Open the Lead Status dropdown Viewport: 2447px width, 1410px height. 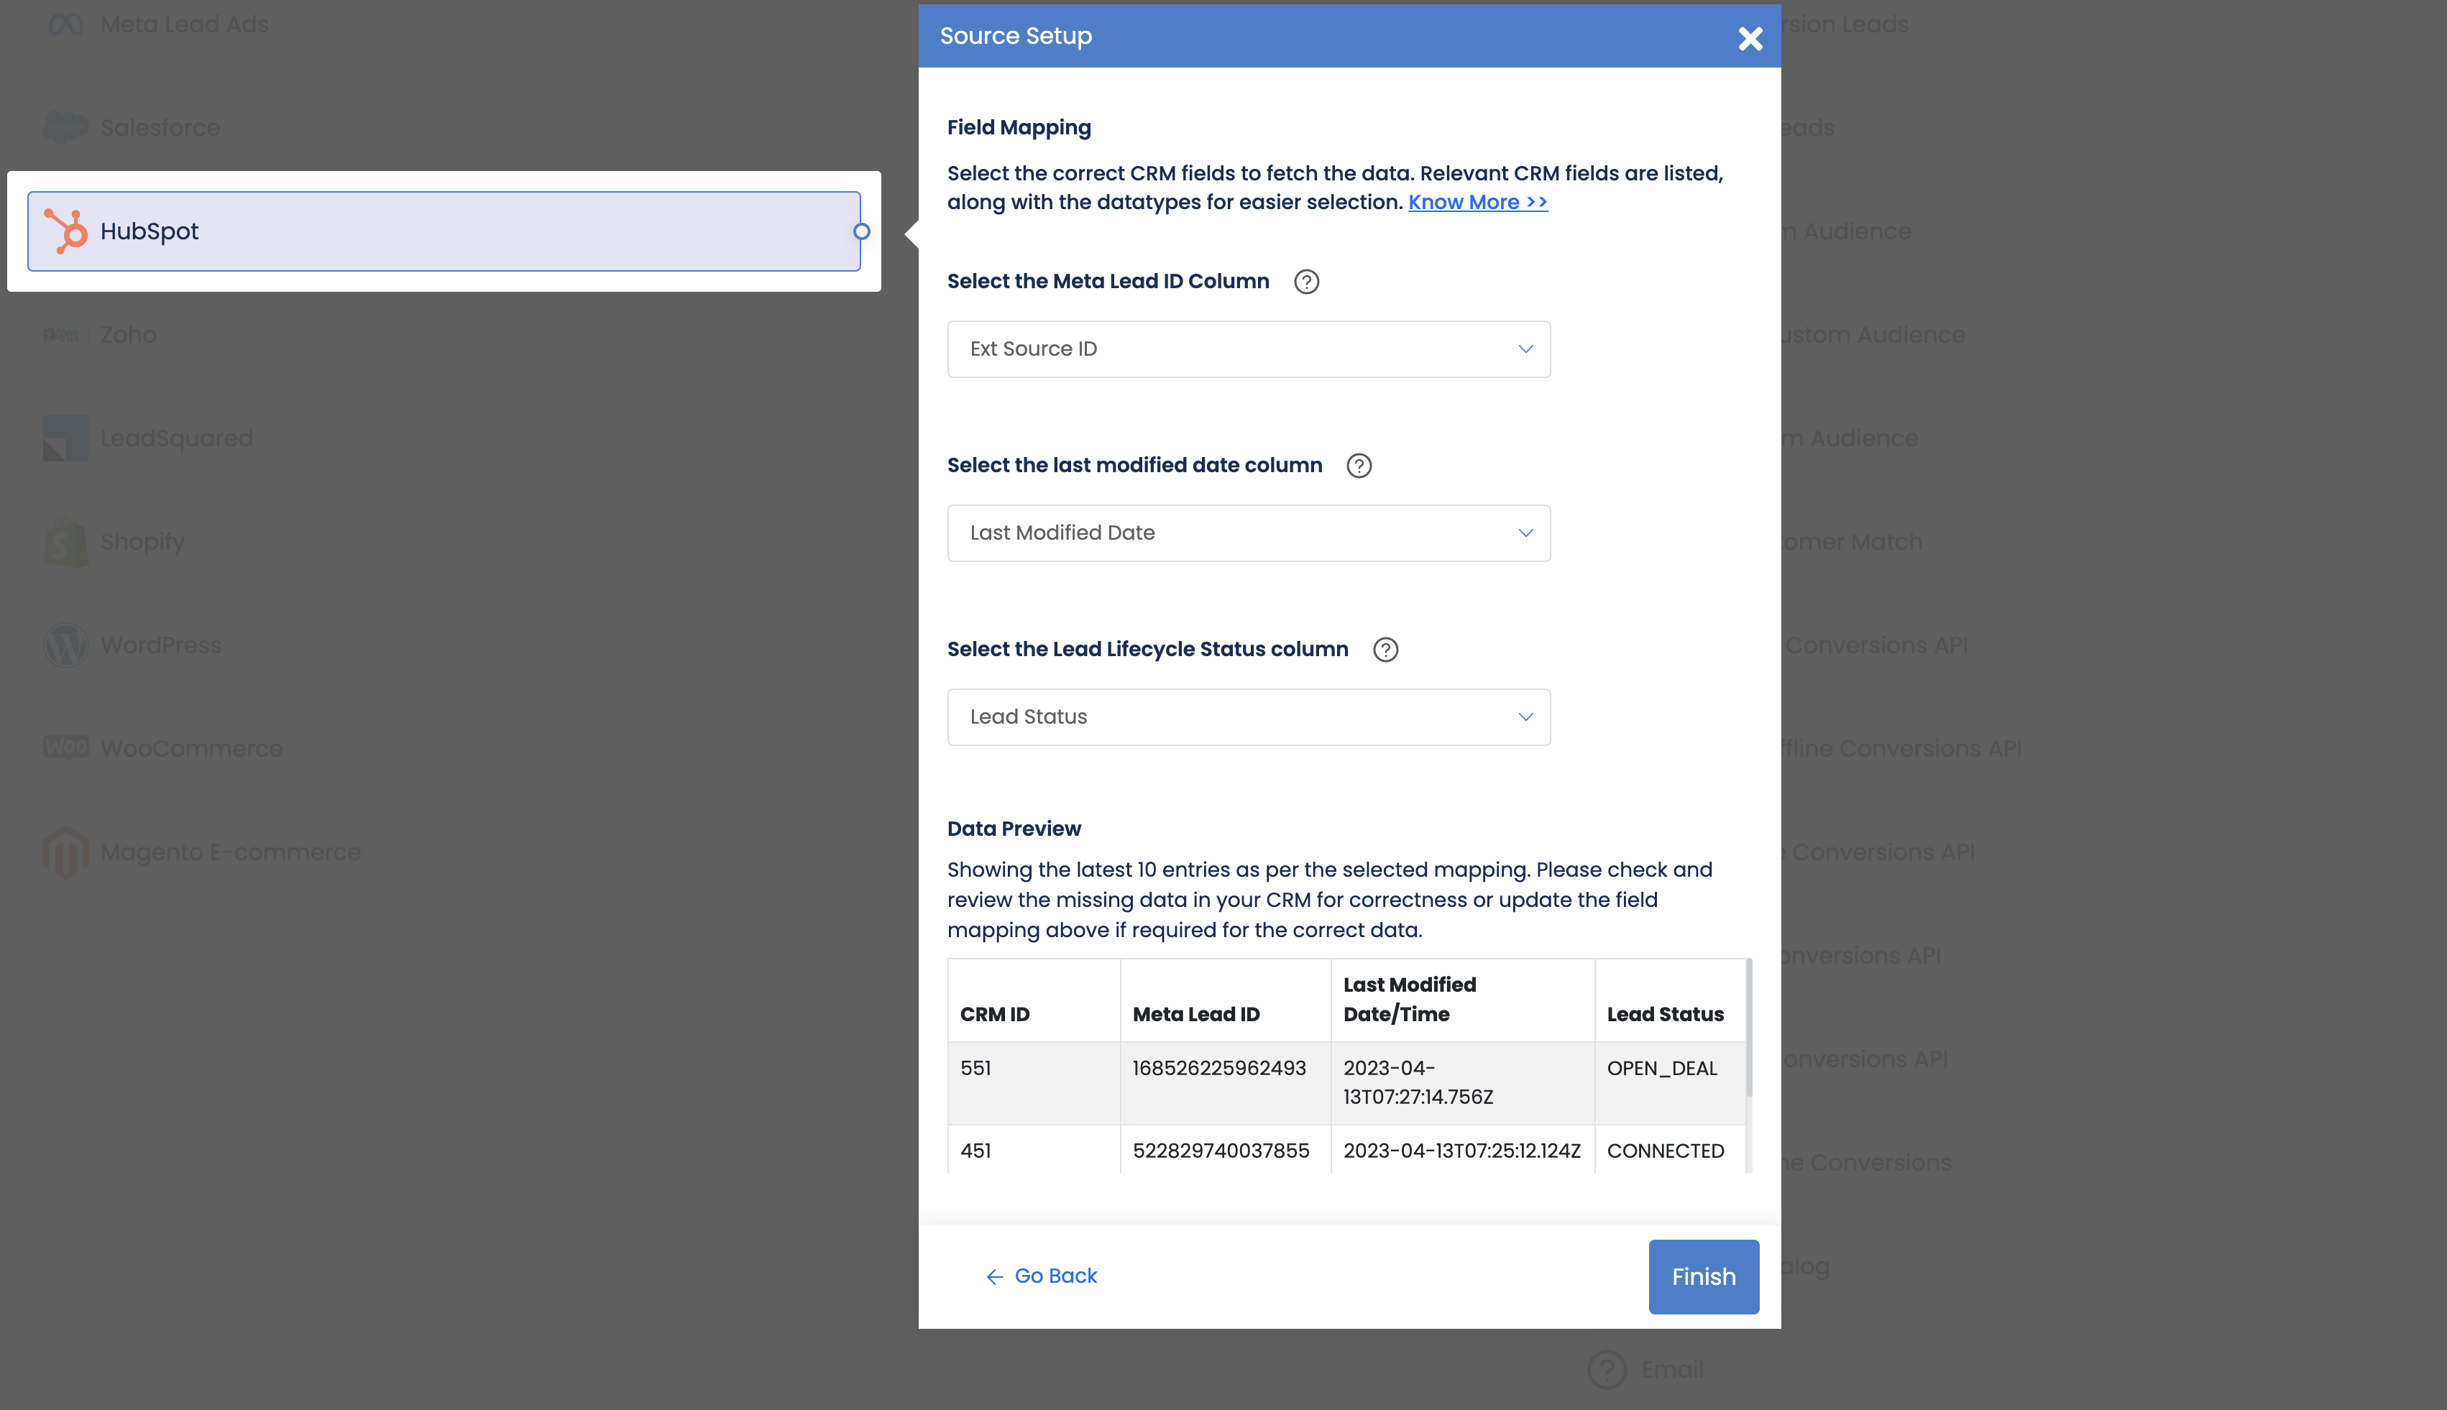coord(1248,716)
